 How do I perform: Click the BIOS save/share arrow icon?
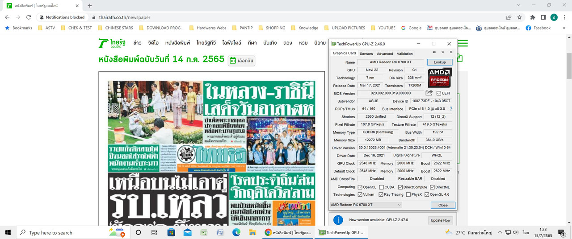point(429,93)
